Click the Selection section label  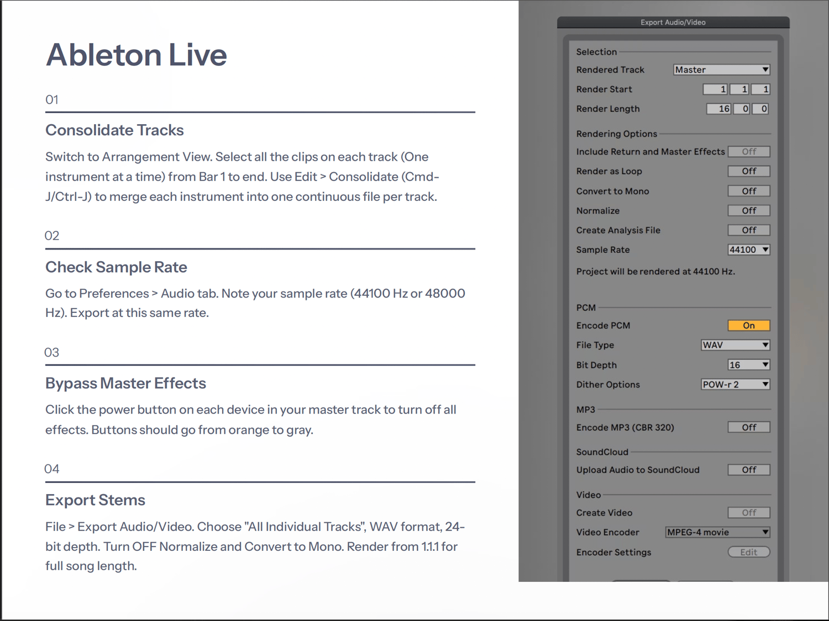[x=596, y=52]
